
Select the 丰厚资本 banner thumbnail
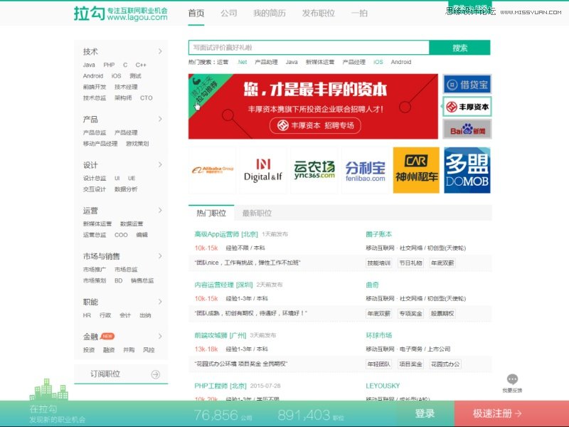click(467, 107)
